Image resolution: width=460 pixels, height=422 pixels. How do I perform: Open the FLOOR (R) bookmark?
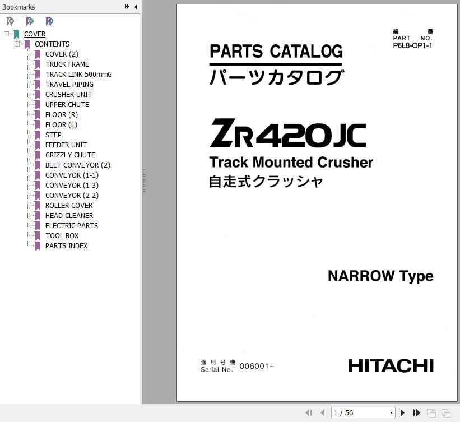(61, 115)
